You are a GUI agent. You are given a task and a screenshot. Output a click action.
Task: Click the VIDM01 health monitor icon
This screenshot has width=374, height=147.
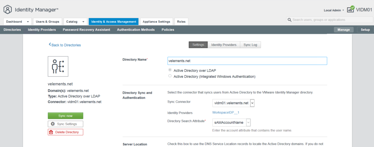pyautogui.click(x=350, y=9)
